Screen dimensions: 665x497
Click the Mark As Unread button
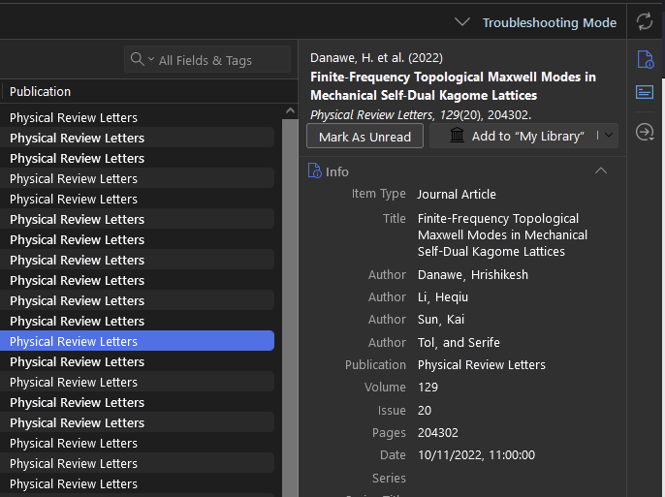pos(364,136)
